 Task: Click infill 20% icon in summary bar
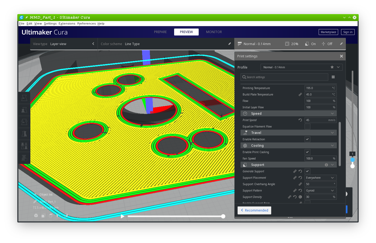coord(287,44)
